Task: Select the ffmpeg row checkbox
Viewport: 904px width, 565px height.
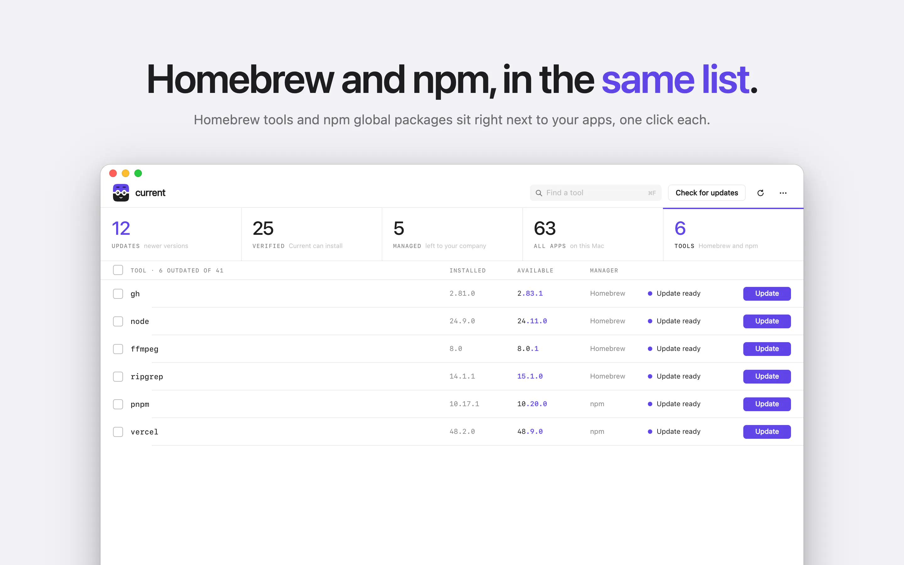Action: click(x=118, y=349)
